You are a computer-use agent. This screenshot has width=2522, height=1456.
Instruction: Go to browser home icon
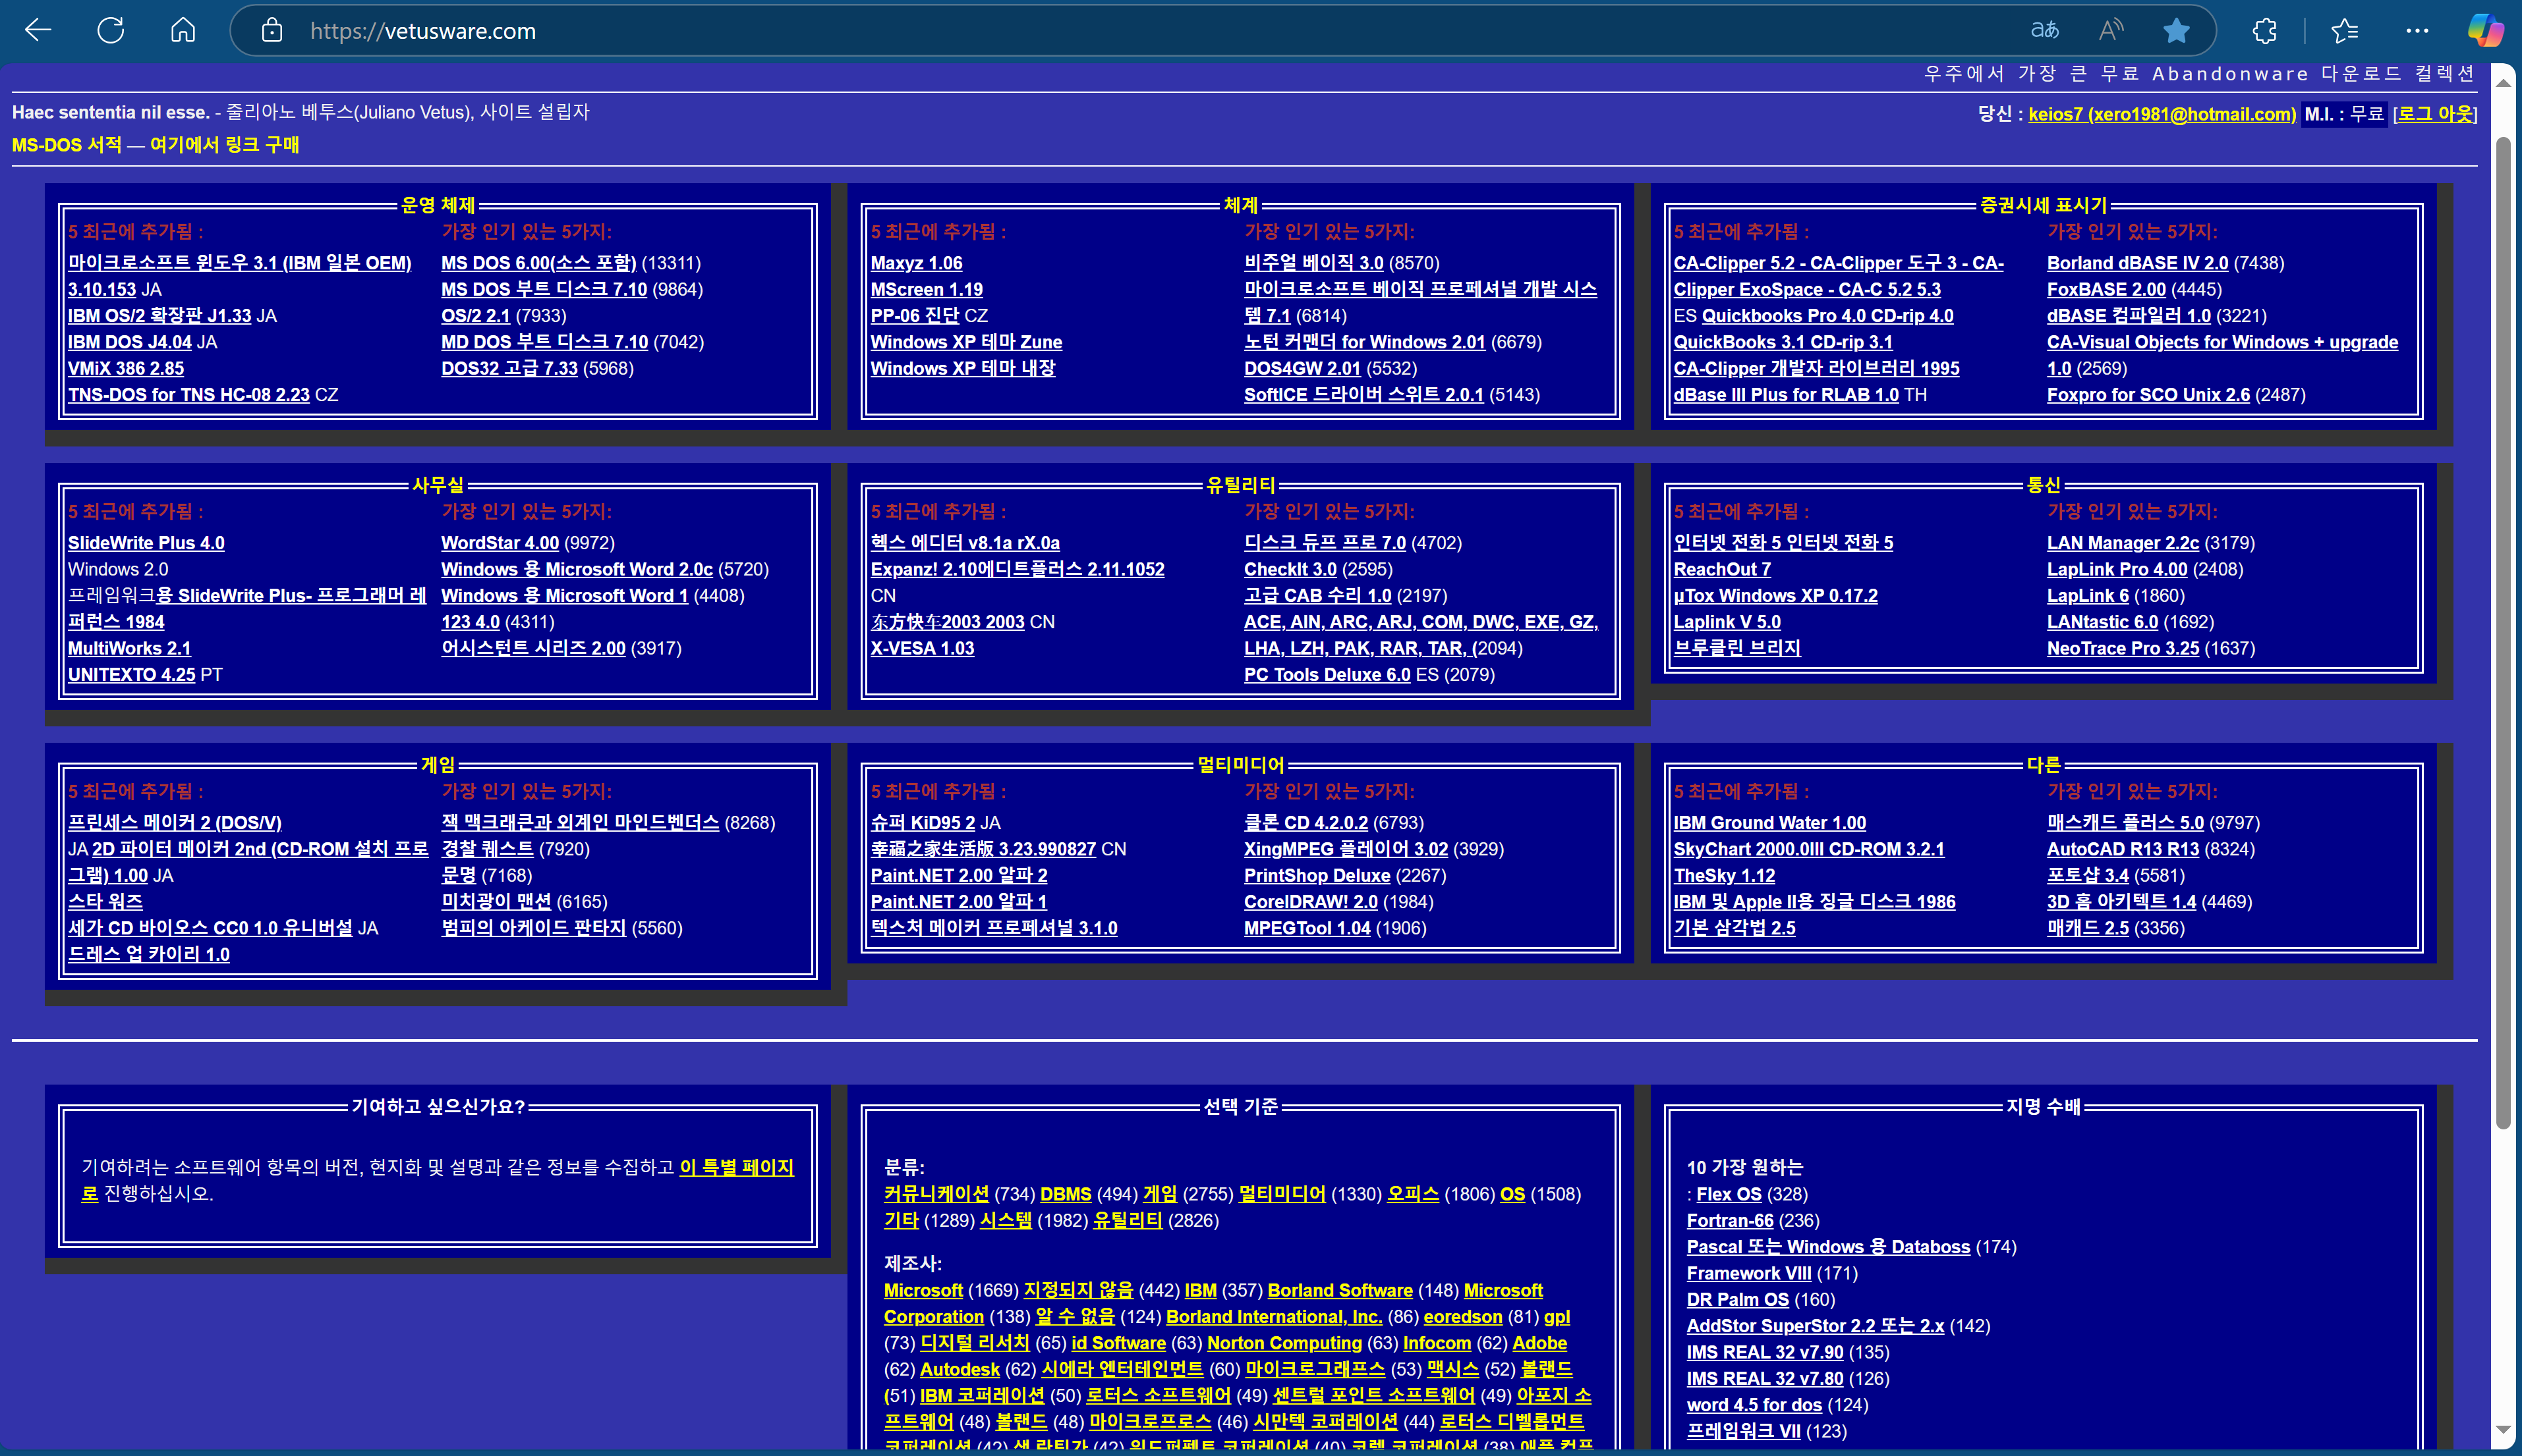[x=183, y=31]
